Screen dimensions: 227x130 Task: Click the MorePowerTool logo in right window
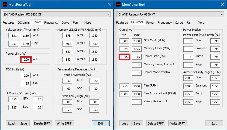(x=118, y=4)
